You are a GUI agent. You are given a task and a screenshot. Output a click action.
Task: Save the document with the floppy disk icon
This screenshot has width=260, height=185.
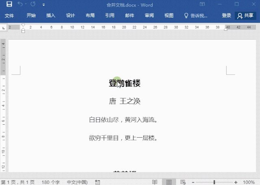click(9, 4)
